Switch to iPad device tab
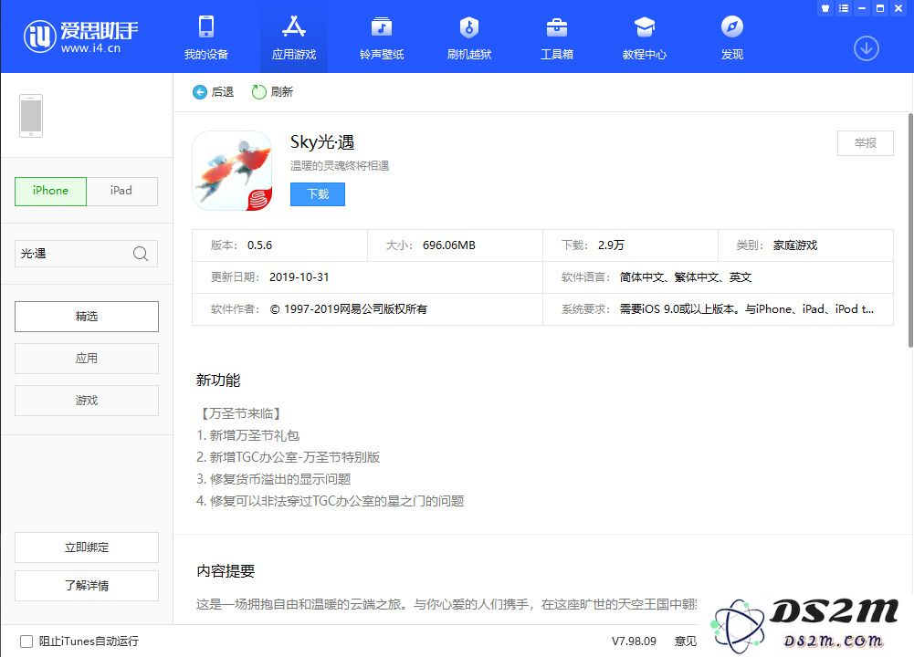The image size is (914, 657). pyautogui.click(x=121, y=191)
